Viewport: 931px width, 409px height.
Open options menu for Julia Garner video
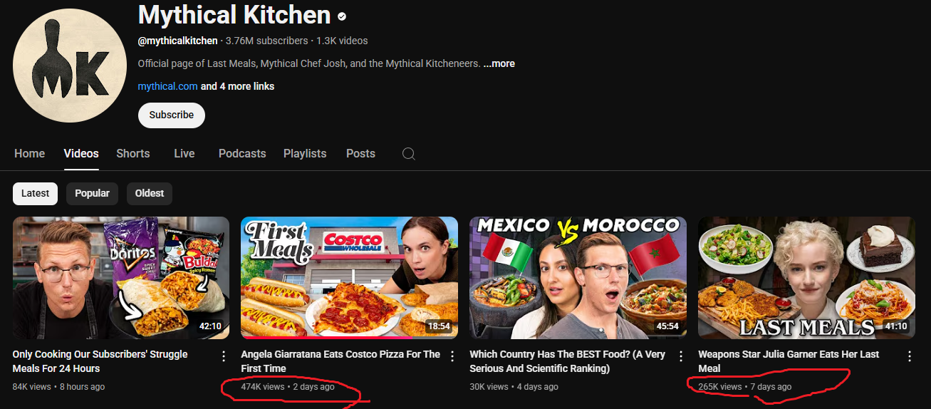pos(910,356)
